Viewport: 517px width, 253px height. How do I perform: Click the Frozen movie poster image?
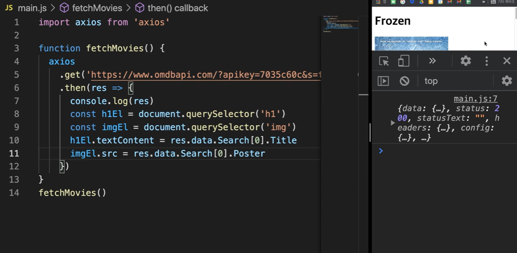point(411,43)
